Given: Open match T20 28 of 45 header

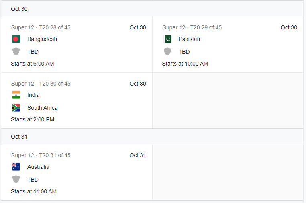Looking at the screenshot, I should [41, 27].
